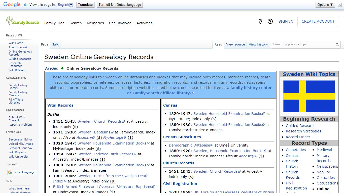Open the Church Records heading link
This screenshot has height=193, width=344.
179,163
